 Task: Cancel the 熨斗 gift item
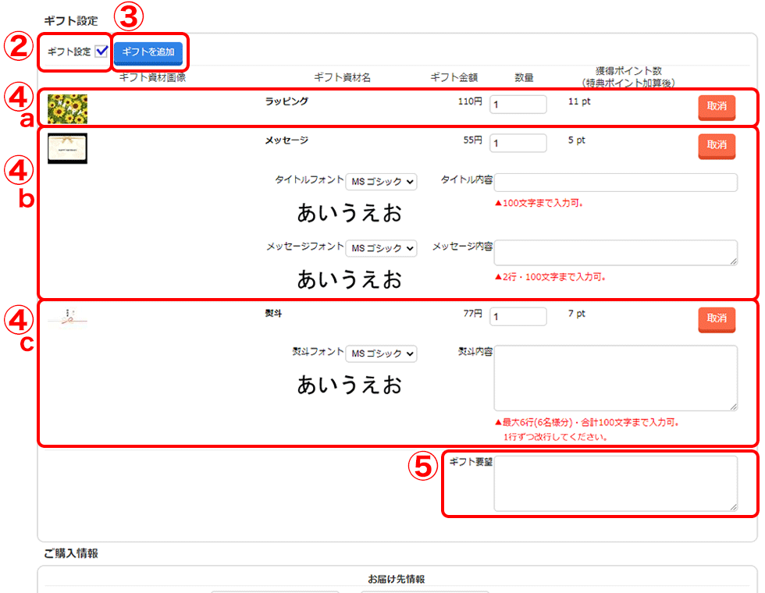716,318
